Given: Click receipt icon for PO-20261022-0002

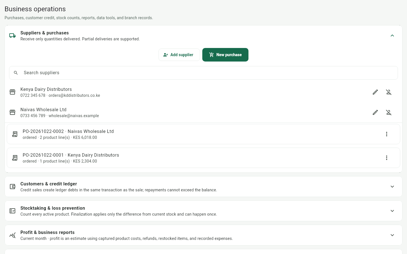Looking at the screenshot, I should (x=15, y=134).
